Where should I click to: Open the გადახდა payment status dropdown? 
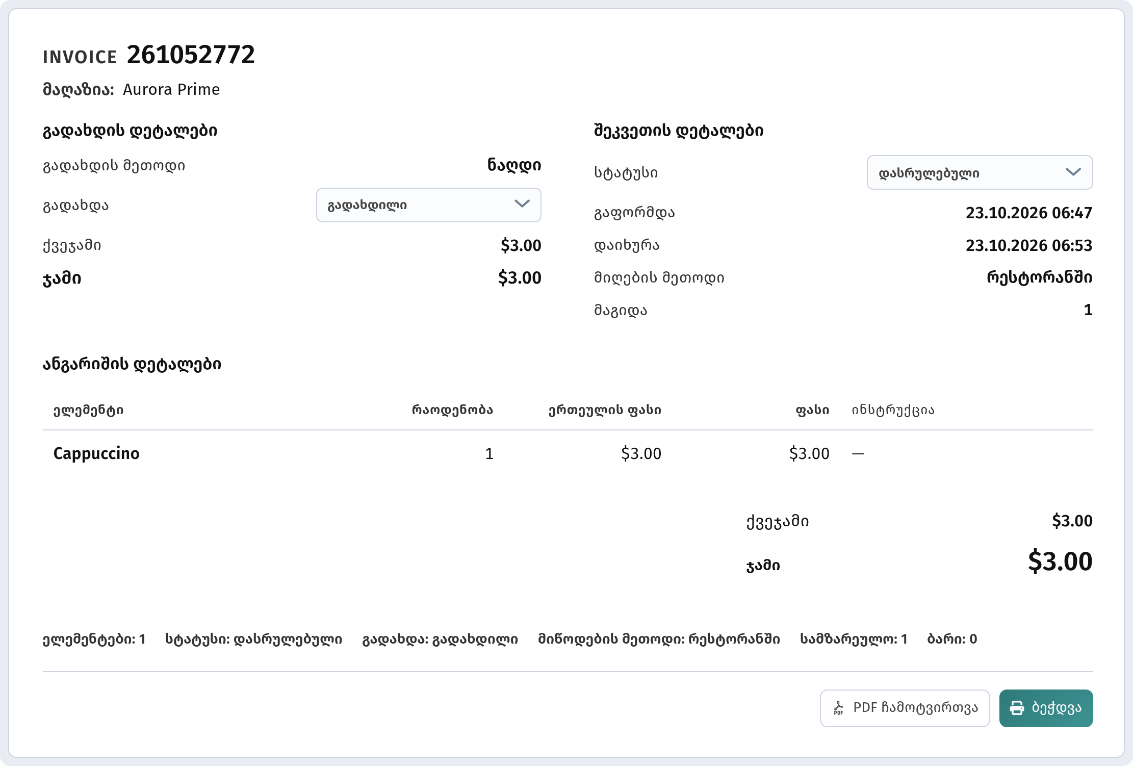pyautogui.click(x=428, y=205)
